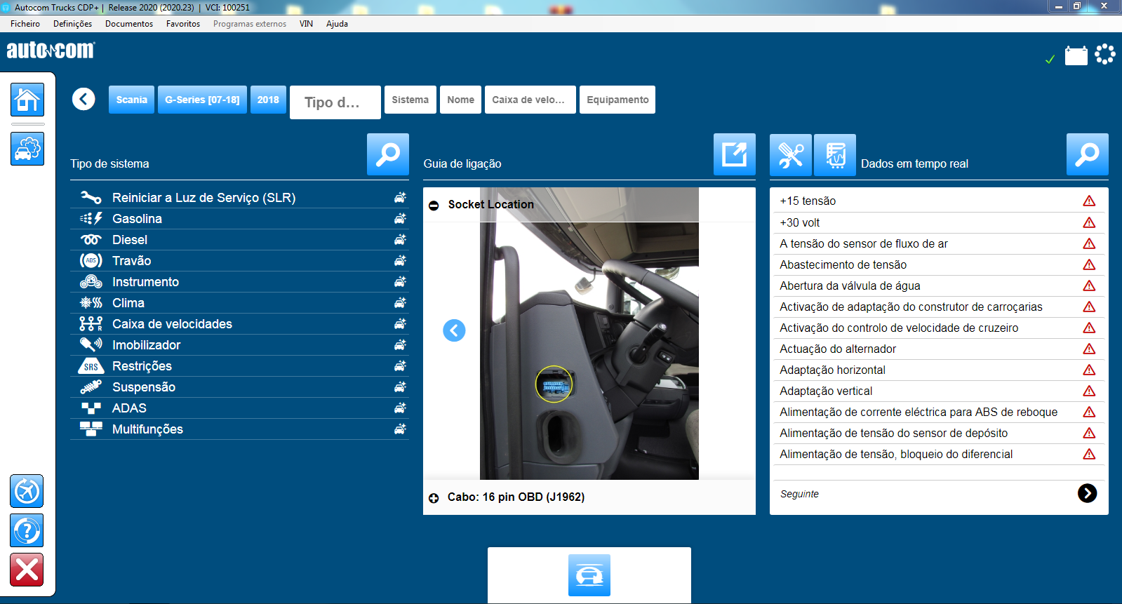This screenshot has height=604, width=1122.
Task: Open connection guide in external window
Action: pos(734,154)
